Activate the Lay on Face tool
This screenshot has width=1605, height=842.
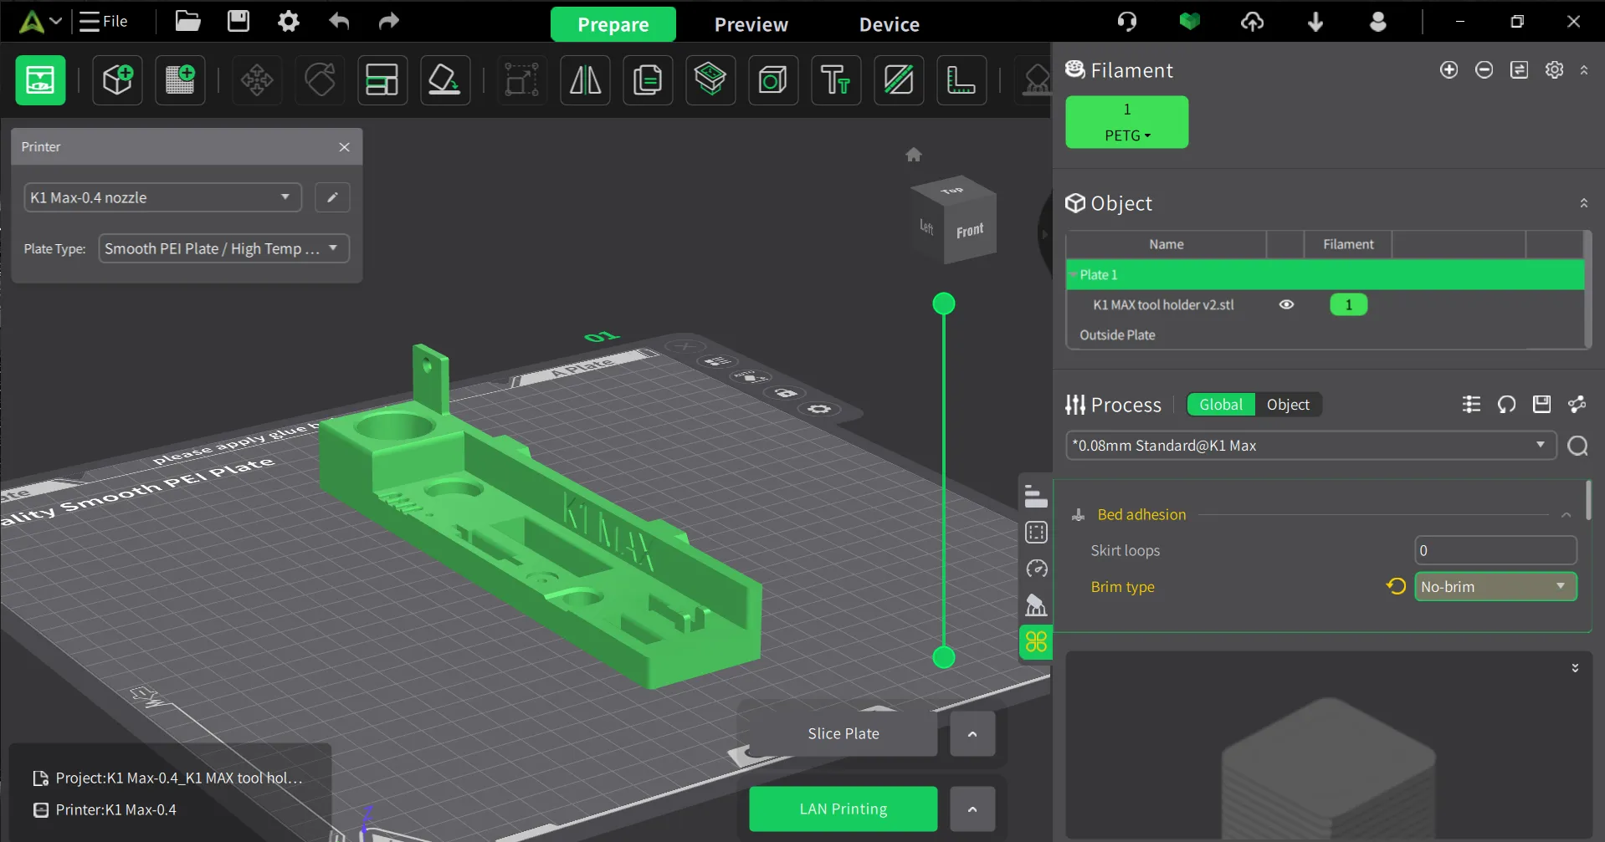click(x=444, y=80)
